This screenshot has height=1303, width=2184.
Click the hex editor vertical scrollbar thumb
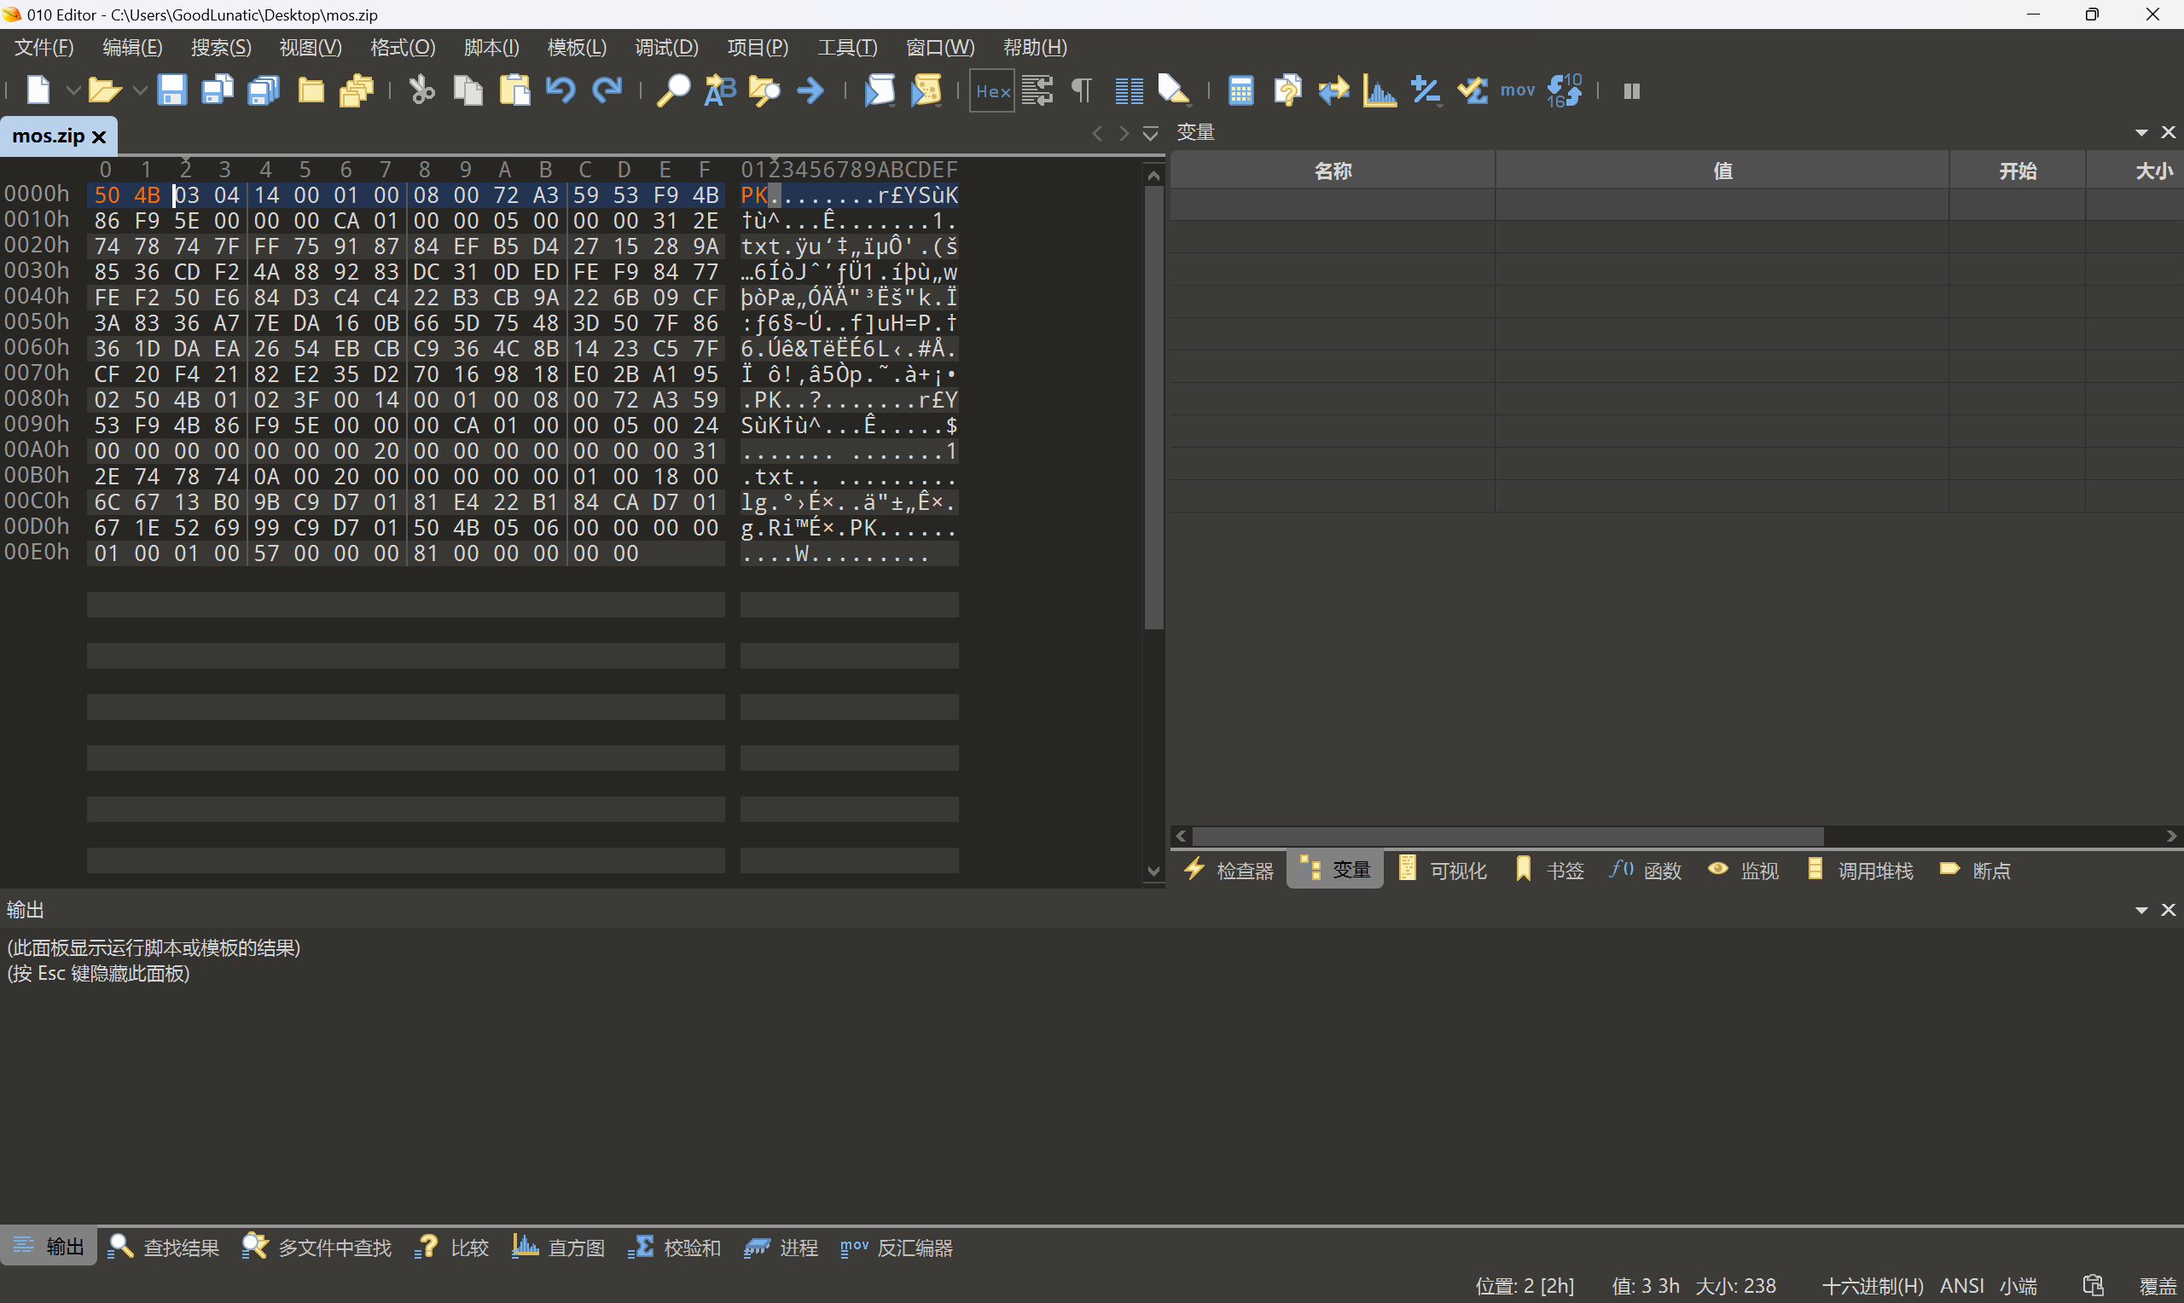[x=1154, y=408]
